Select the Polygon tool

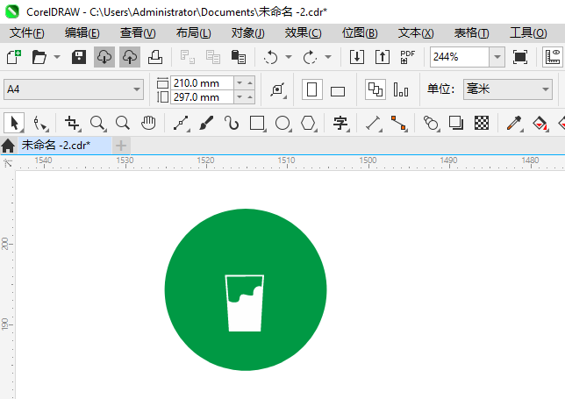click(x=308, y=123)
